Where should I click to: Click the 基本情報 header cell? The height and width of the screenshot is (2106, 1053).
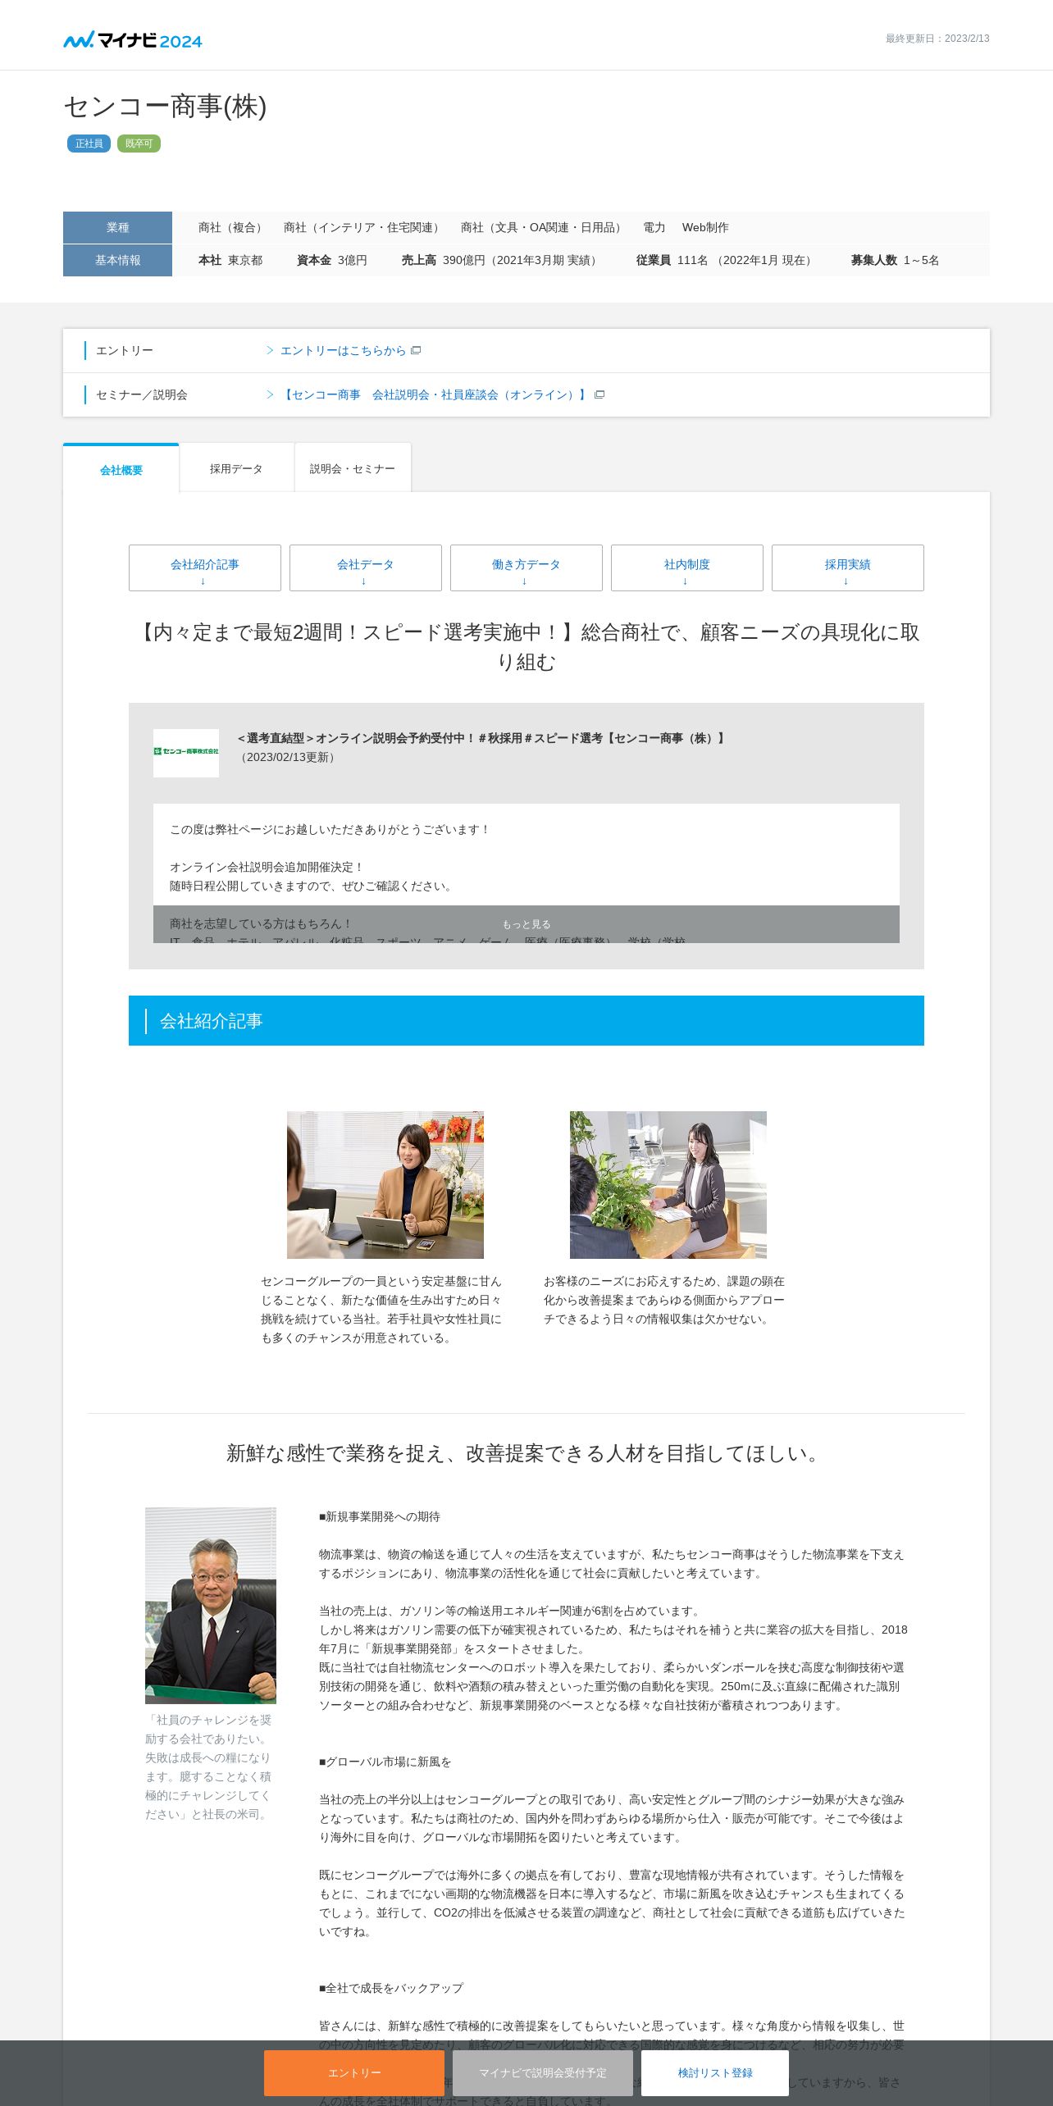tap(117, 260)
